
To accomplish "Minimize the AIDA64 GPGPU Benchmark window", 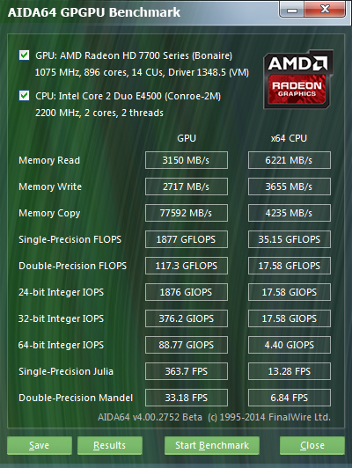I will click(x=292, y=10).
